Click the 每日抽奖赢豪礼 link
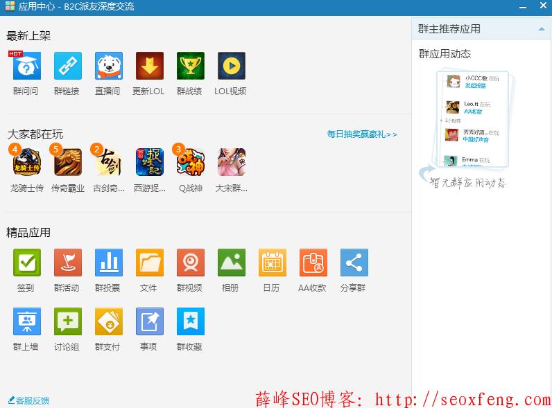 pyautogui.click(x=362, y=134)
